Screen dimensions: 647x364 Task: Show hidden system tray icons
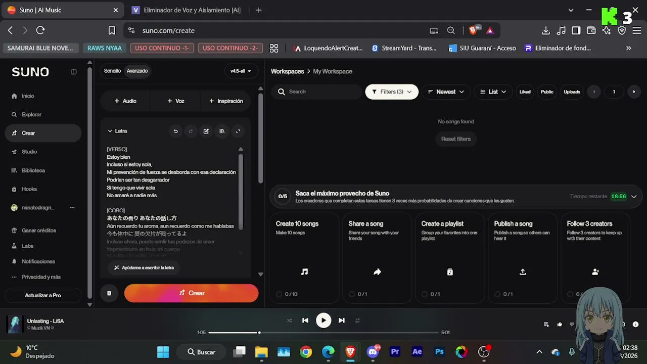(x=539, y=352)
